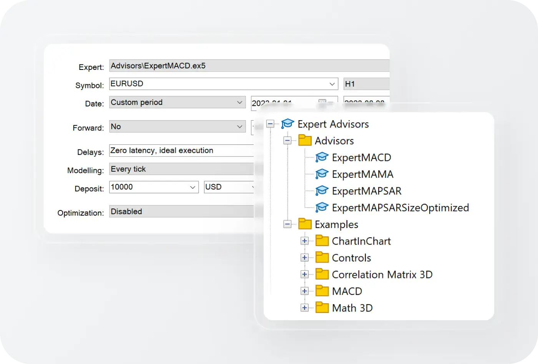Expand the Controls folder
Viewport: 538px width, 364px height.
click(304, 258)
